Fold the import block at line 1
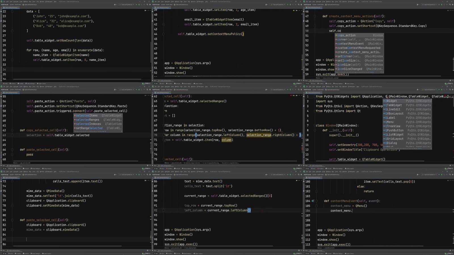Screen dimensions: 454x255 (315, 96)
